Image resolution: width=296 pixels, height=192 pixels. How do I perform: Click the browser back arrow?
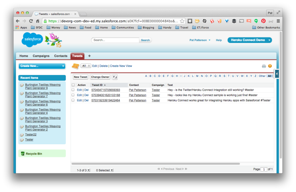tap(18, 21)
